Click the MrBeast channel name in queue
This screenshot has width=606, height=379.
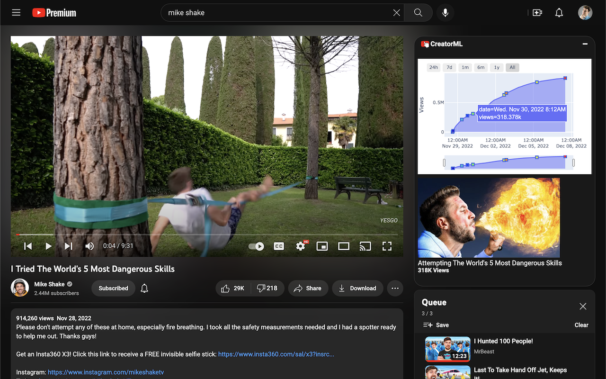point(484,352)
